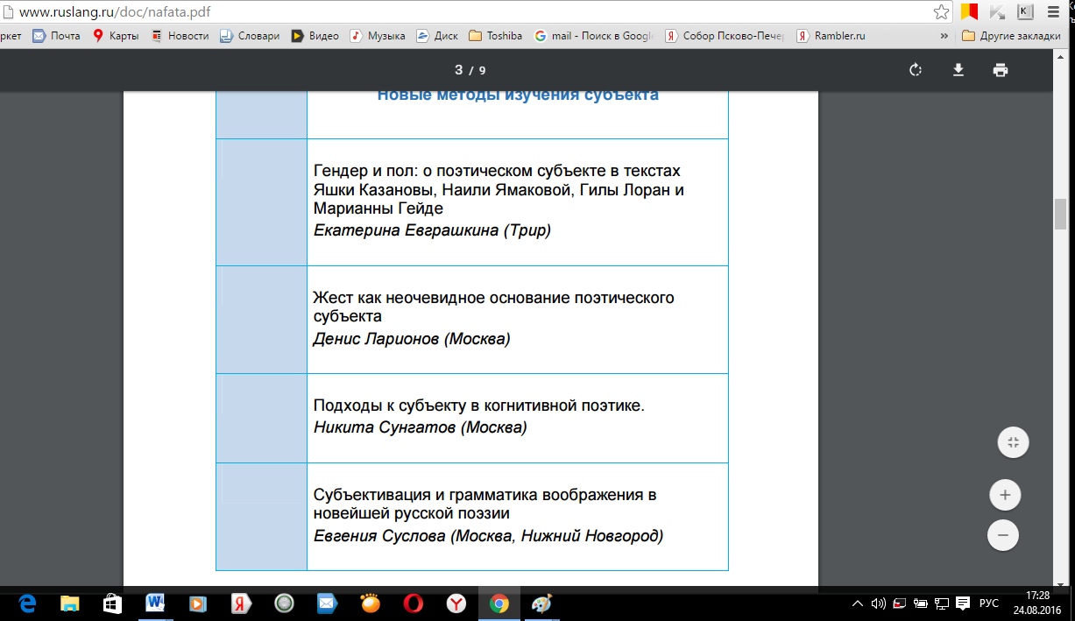The height and width of the screenshot is (621, 1075).
Task: Launch Microsoft Edge from the taskbar
Action: 27,603
